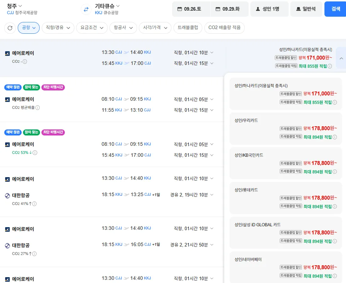346x283 pixels.
Task: Select the 성인/네이버페이 fare card
Action: point(285,267)
